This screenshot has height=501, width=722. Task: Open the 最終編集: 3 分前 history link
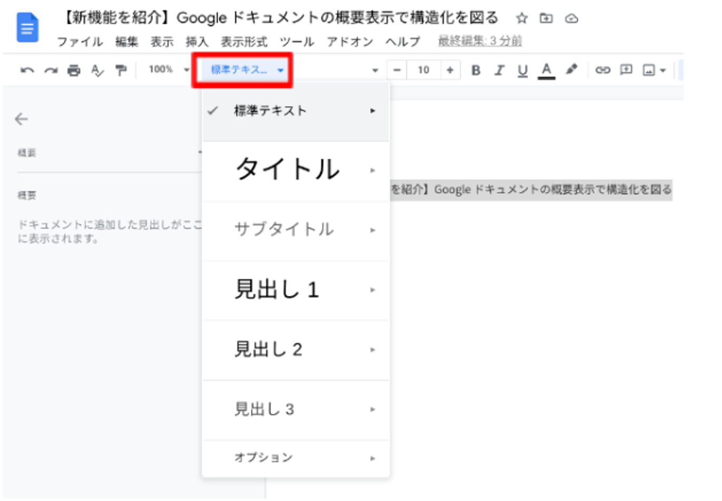point(480,41)
